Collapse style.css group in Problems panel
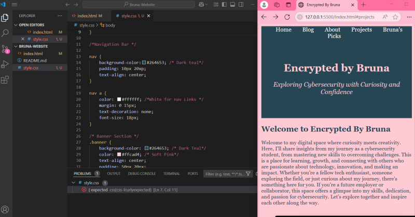This screenshot has width=415, height=217. (x=73, y=183)
